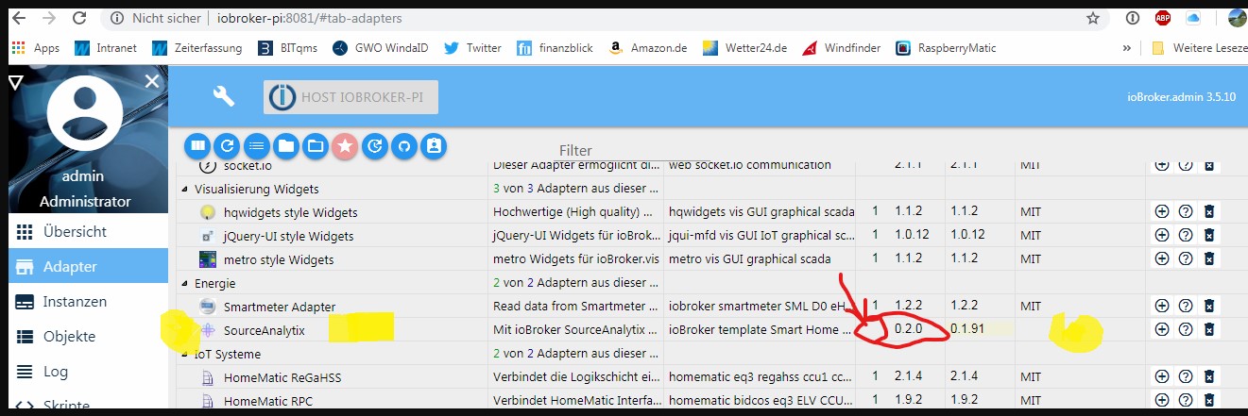Go to Objekte in the sidebar
The width and height of the screenshot is (1248, 416).
[x=69, y=337]
